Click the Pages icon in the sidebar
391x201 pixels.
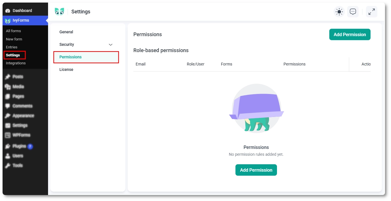coord(8,96)
